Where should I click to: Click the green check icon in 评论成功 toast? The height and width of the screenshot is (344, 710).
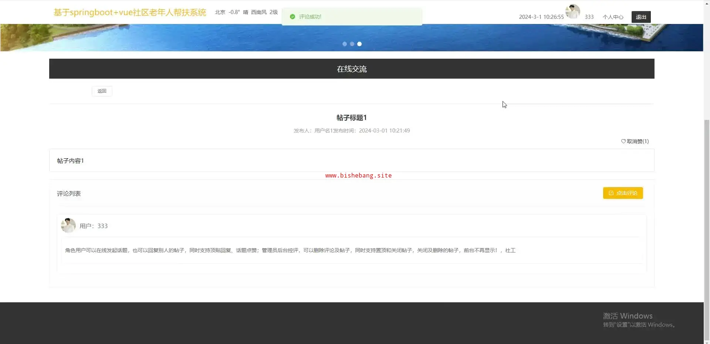[x=293, y=17]
